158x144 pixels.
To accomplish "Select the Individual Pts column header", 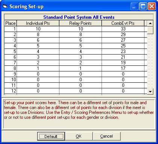I will click(x=38, y=23).
